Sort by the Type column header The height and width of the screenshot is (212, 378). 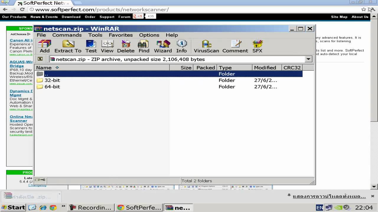point(235,68)
